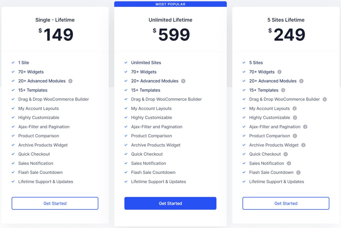This screenshot has height=228, width=341.
Task: Click info icon next to My Account Layouts
Action: tap(294, 108)
